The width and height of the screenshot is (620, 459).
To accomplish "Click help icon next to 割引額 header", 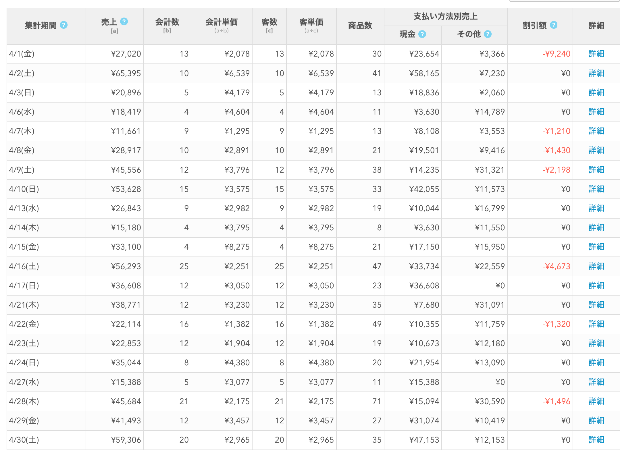I will tap(554, 25).
